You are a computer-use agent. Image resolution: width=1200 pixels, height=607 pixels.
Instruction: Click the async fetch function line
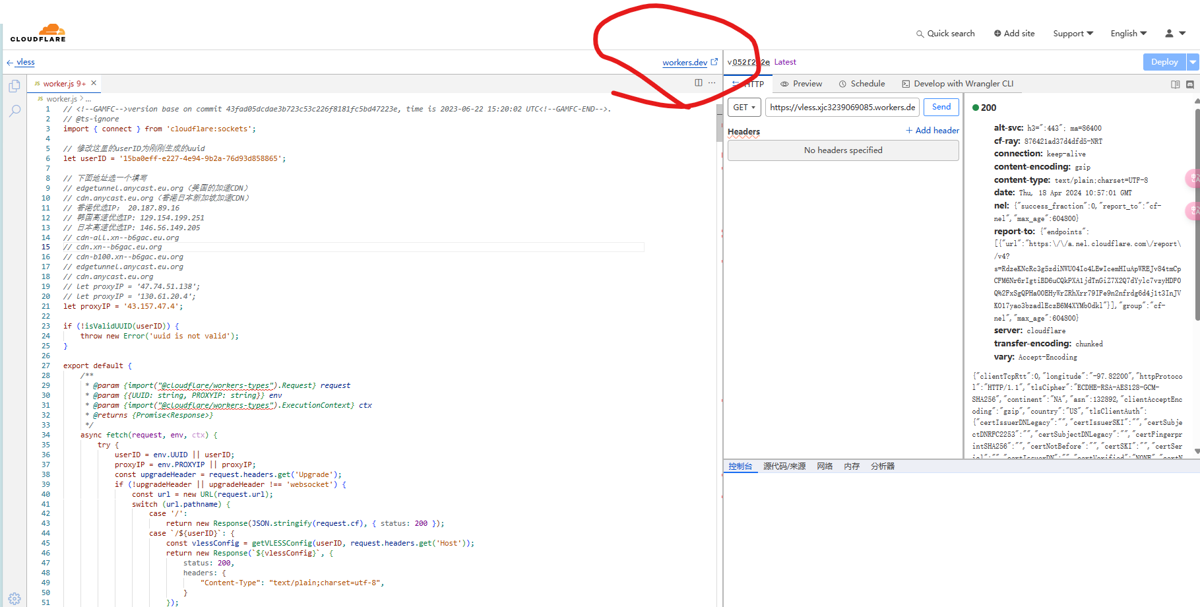149,435
